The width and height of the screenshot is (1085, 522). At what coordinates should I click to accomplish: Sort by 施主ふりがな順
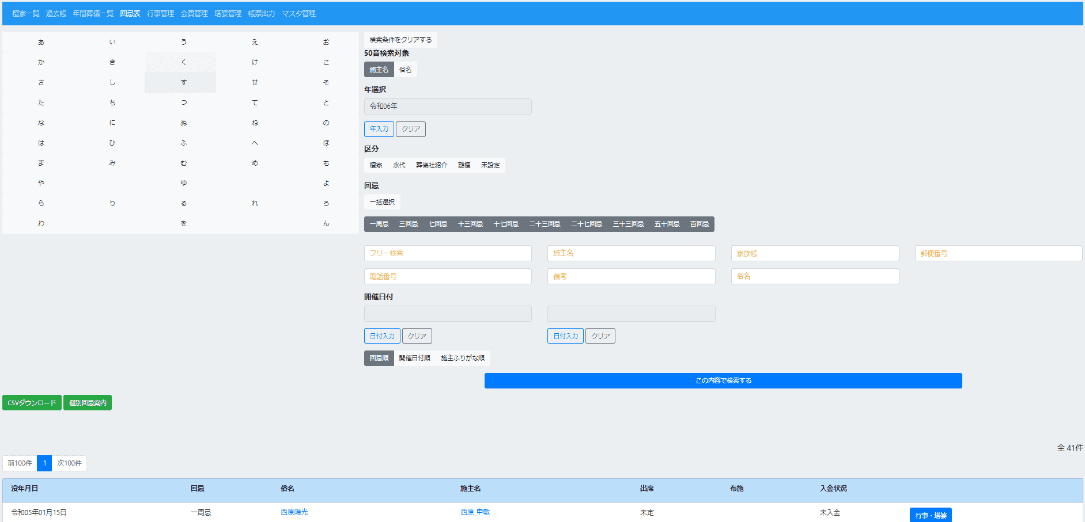pyautogui.click(x=462, y=358)
